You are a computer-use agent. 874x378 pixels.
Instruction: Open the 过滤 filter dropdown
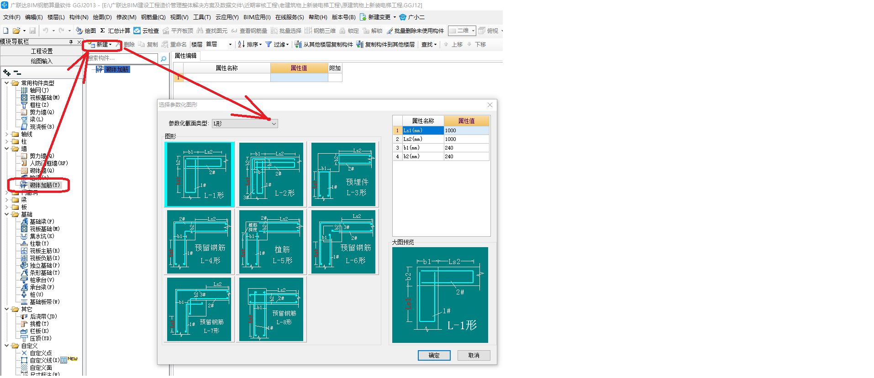277,44
